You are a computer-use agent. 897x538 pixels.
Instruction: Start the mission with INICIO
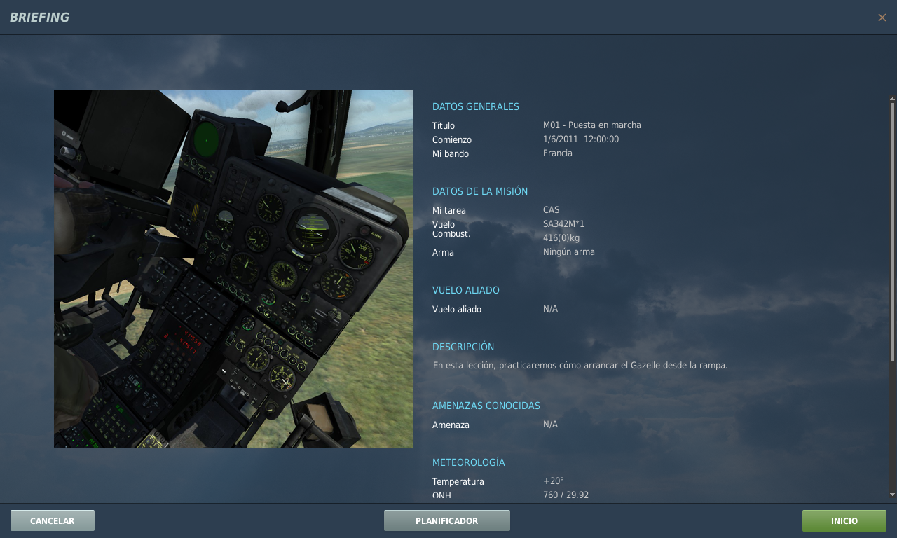(844, 520)
